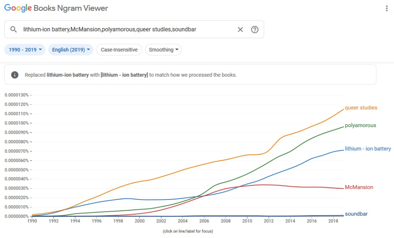Toggle the Case-Insensitive option
The image size is (394, 238).
(119, 50)
